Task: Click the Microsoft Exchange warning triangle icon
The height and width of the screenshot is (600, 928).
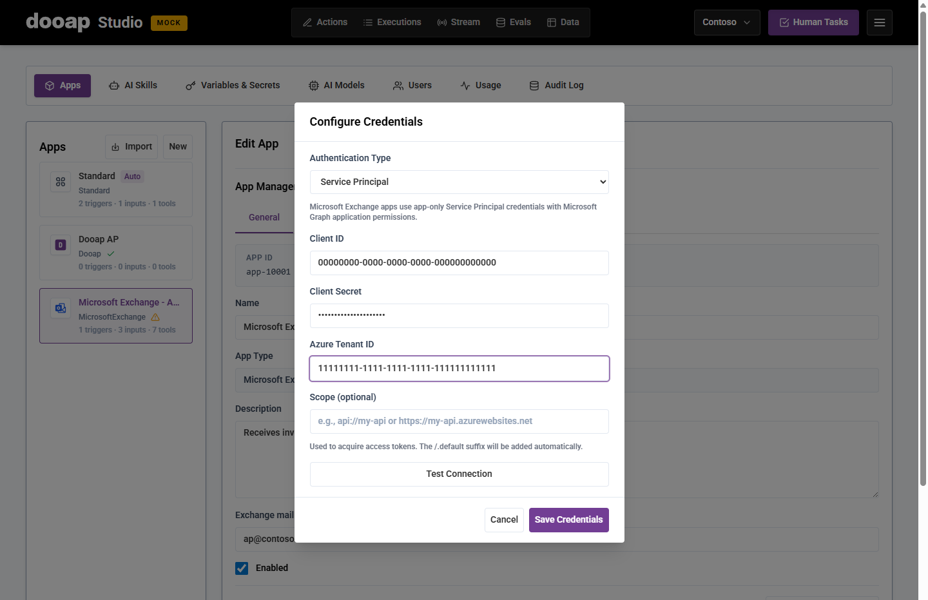Action: point(155,317)
